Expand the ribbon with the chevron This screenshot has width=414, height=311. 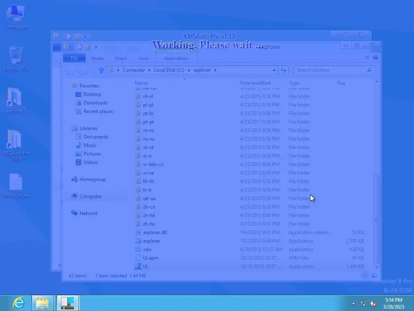pos(367,58)
